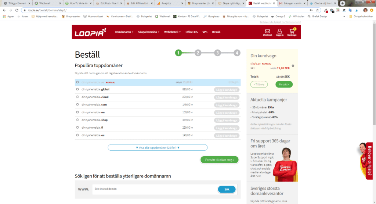The width and height of the screenshot is (376, 204).
Task: Show hidden bookmarks with the chevron
Action: click(344, 17)
